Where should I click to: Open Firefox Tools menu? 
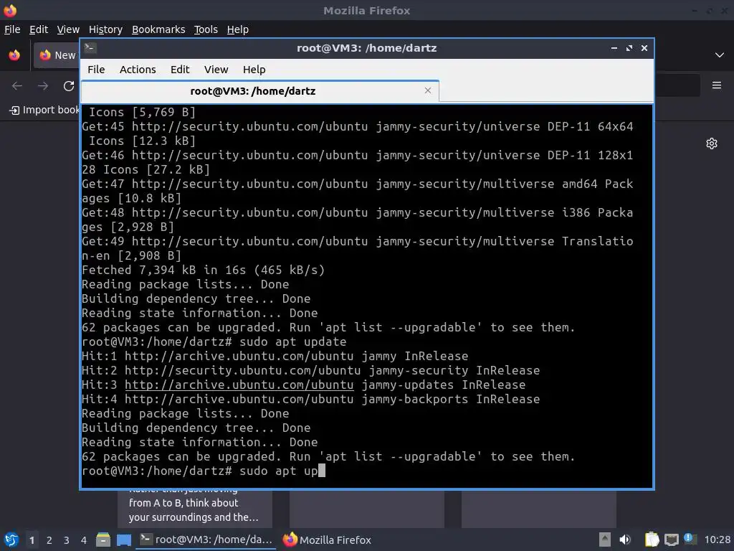coord(206,29)
